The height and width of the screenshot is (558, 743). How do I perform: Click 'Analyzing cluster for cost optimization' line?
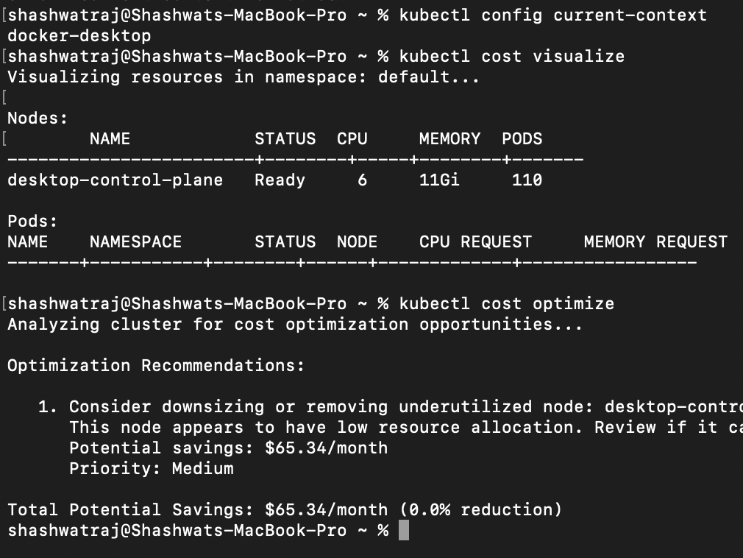pyautogui.click(x=295, y=325)
